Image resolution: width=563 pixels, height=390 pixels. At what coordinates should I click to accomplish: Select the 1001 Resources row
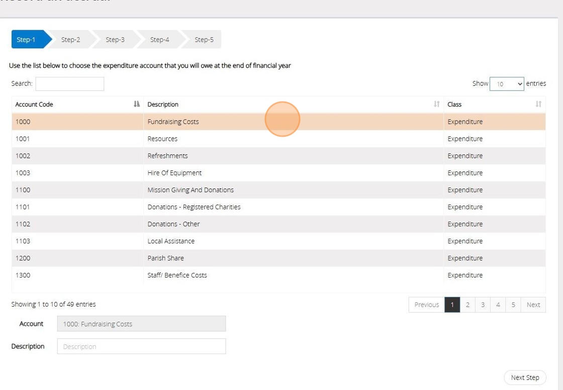click(x=162, y=139)
